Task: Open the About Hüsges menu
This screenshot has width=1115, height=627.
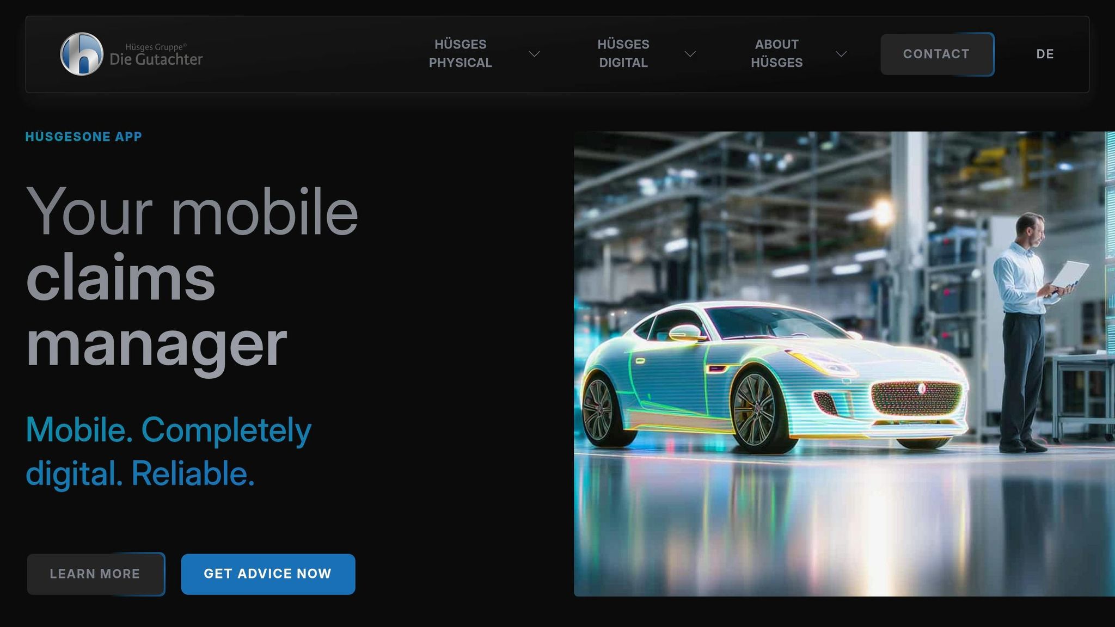Action: pyautogui.click(x=776, y=53)
